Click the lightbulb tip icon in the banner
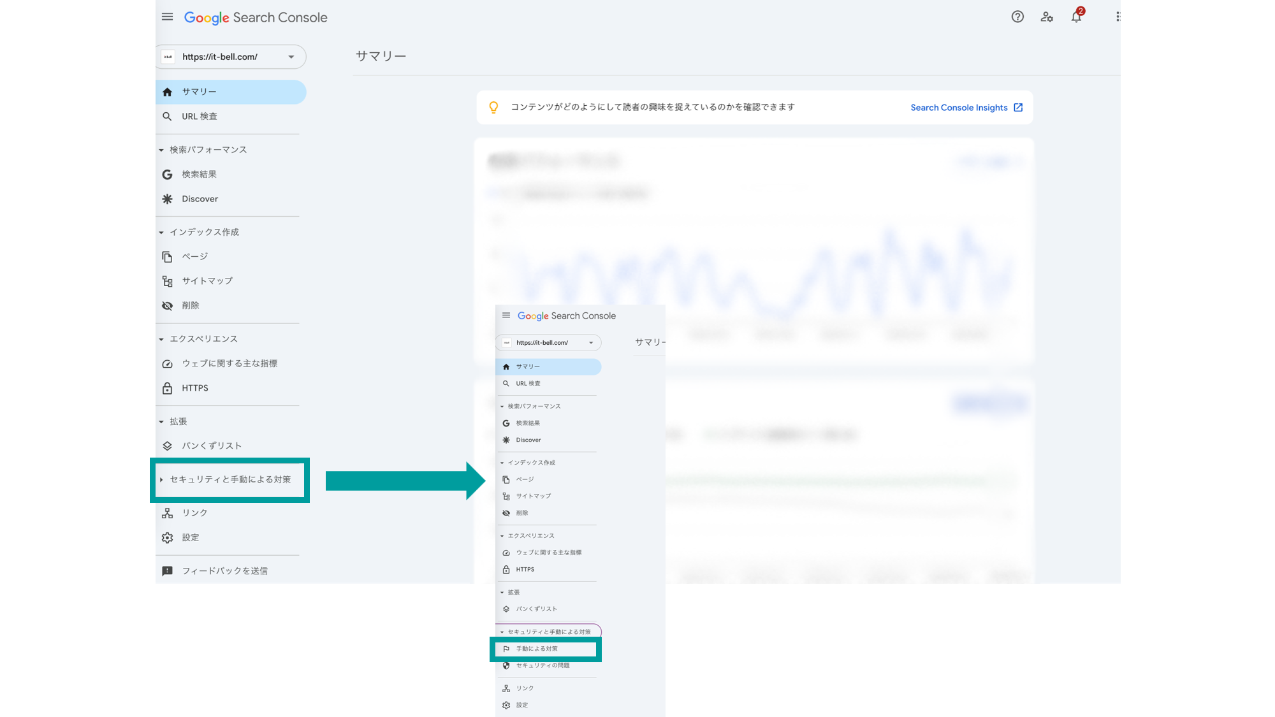1275x717 pixels. click(x=493, y=107)
